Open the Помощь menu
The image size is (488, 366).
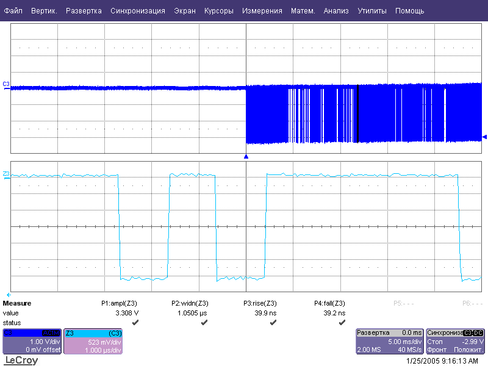(409, 11)
